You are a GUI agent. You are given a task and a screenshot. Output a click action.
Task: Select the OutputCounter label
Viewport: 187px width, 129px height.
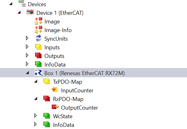(79, 108)
